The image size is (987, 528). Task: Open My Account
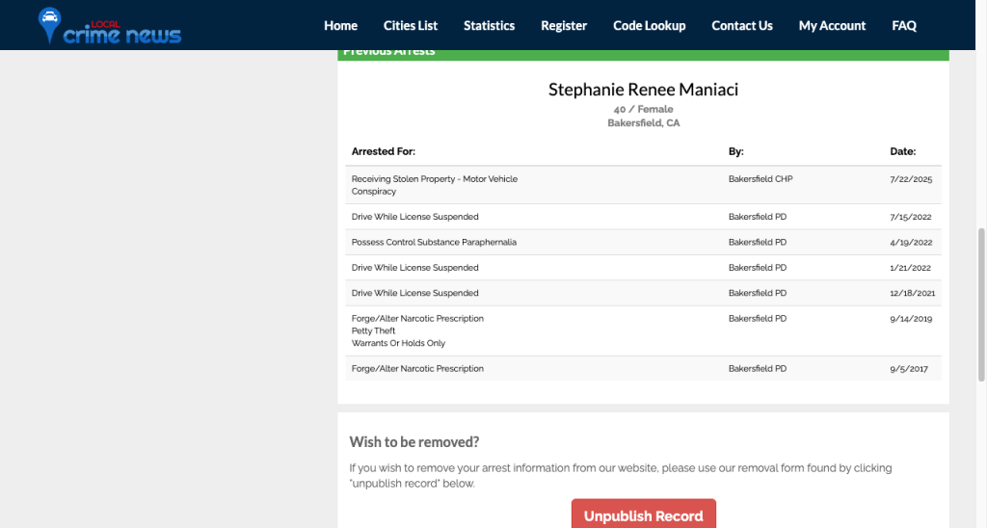click(x=832, y=26)
